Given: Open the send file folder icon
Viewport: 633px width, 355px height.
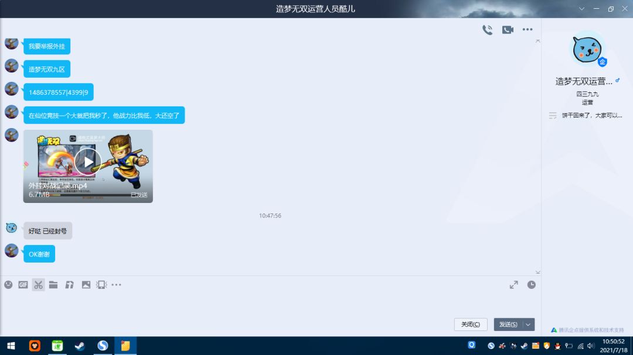Looking at the screenshot, I should coord(53,285).
